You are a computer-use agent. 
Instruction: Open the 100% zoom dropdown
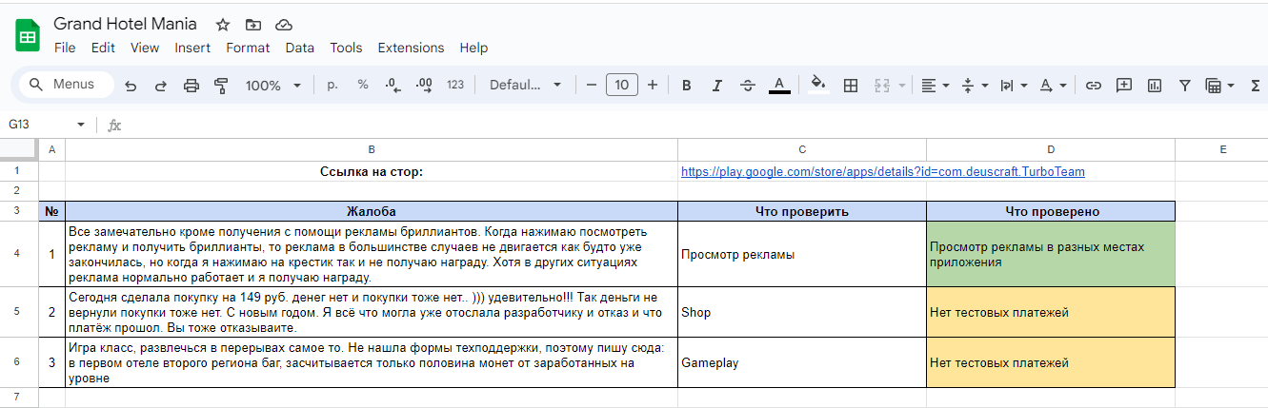(x=272, y=86)
